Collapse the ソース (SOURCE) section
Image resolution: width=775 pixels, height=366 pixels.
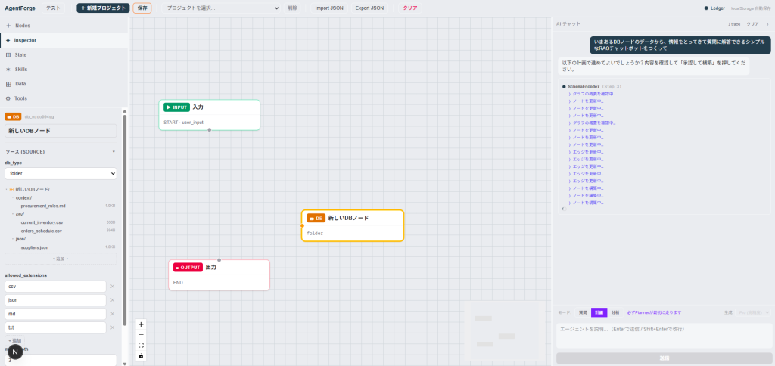[61, 152]
